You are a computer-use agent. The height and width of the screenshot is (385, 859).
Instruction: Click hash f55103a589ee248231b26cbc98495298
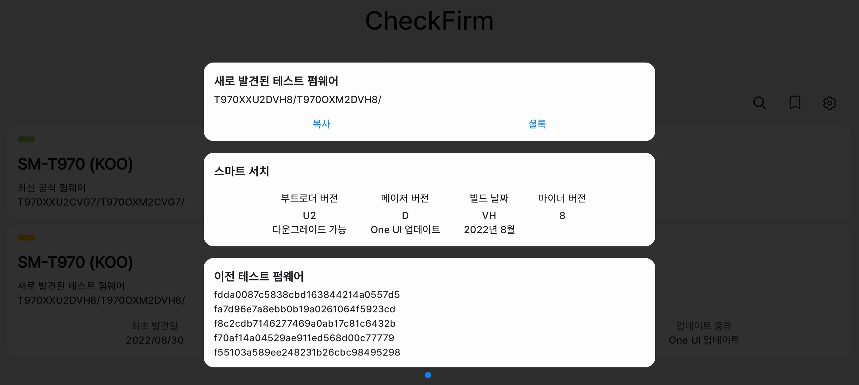click(306, 352)
